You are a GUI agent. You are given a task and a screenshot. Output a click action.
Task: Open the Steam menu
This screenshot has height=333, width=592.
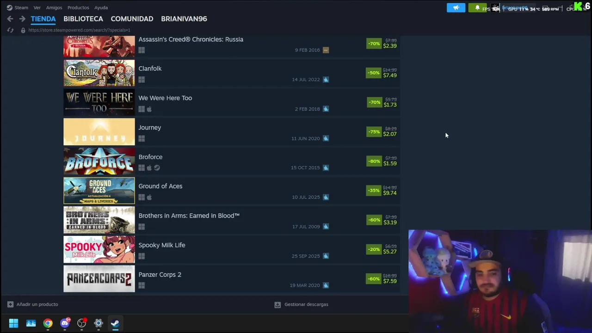coord(21,7)
